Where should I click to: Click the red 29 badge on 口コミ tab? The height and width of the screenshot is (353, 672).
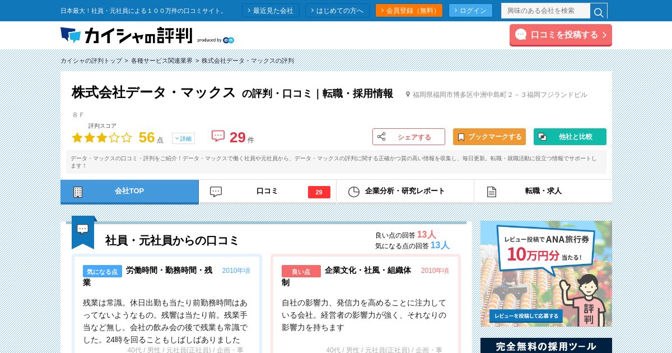(x=319, y=192)
